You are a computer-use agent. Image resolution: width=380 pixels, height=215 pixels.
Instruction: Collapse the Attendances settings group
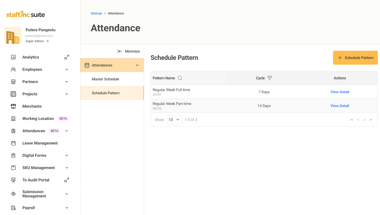click(137, 65)
